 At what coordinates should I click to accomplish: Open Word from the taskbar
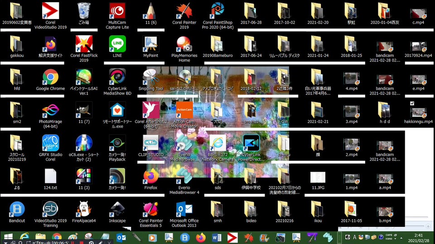coord(217,237)
